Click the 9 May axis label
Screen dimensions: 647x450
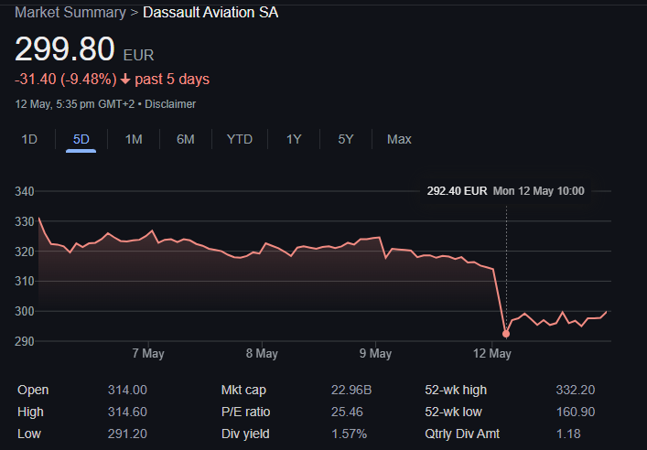click(x=375, y=353)
